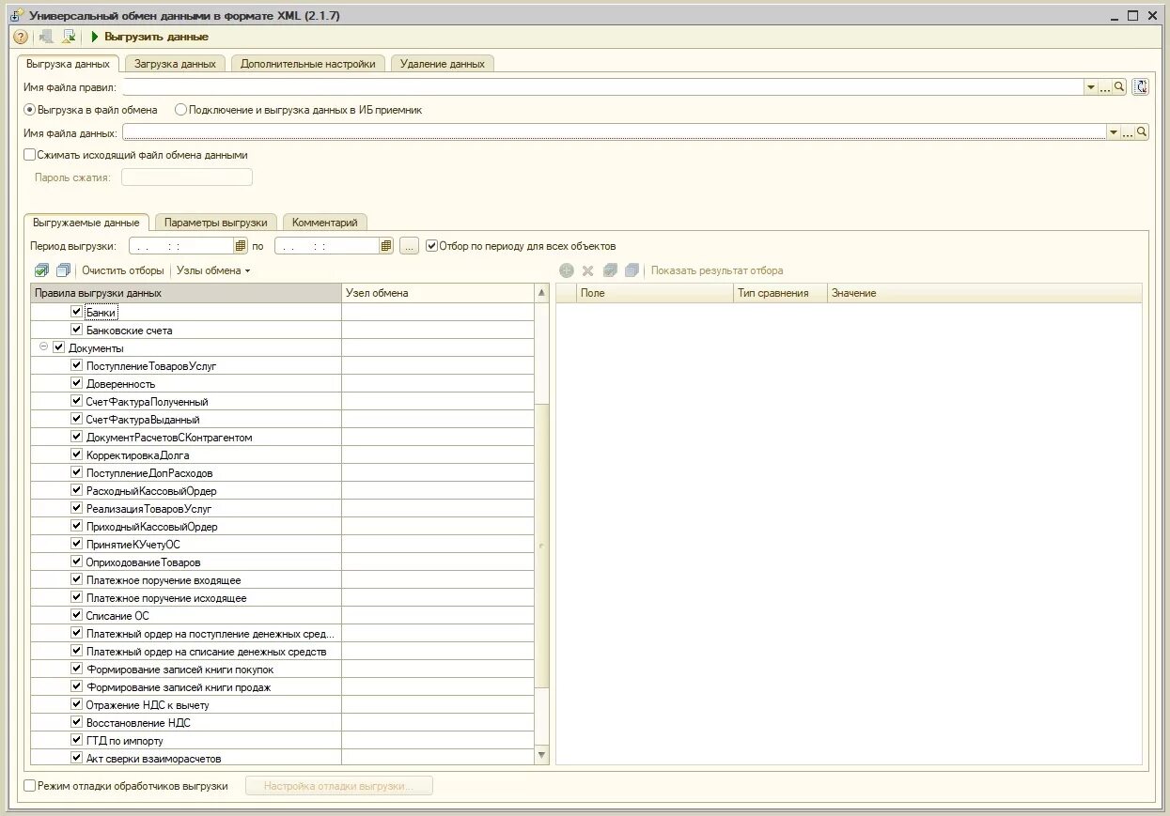Screen dimensions: 1170x816
Task: Uncheck the Доверенность checkbox
Action: pos(77,383)
